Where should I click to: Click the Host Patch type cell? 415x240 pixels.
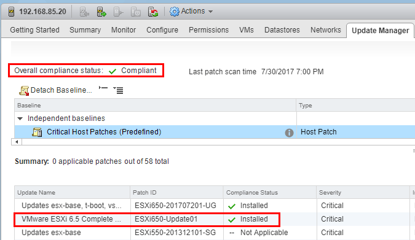318,131
